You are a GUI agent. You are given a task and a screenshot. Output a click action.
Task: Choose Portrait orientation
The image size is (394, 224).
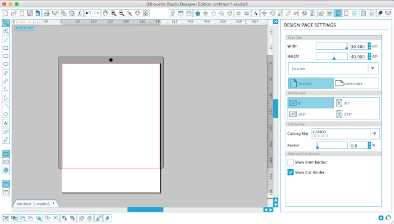tap(310, 83)
